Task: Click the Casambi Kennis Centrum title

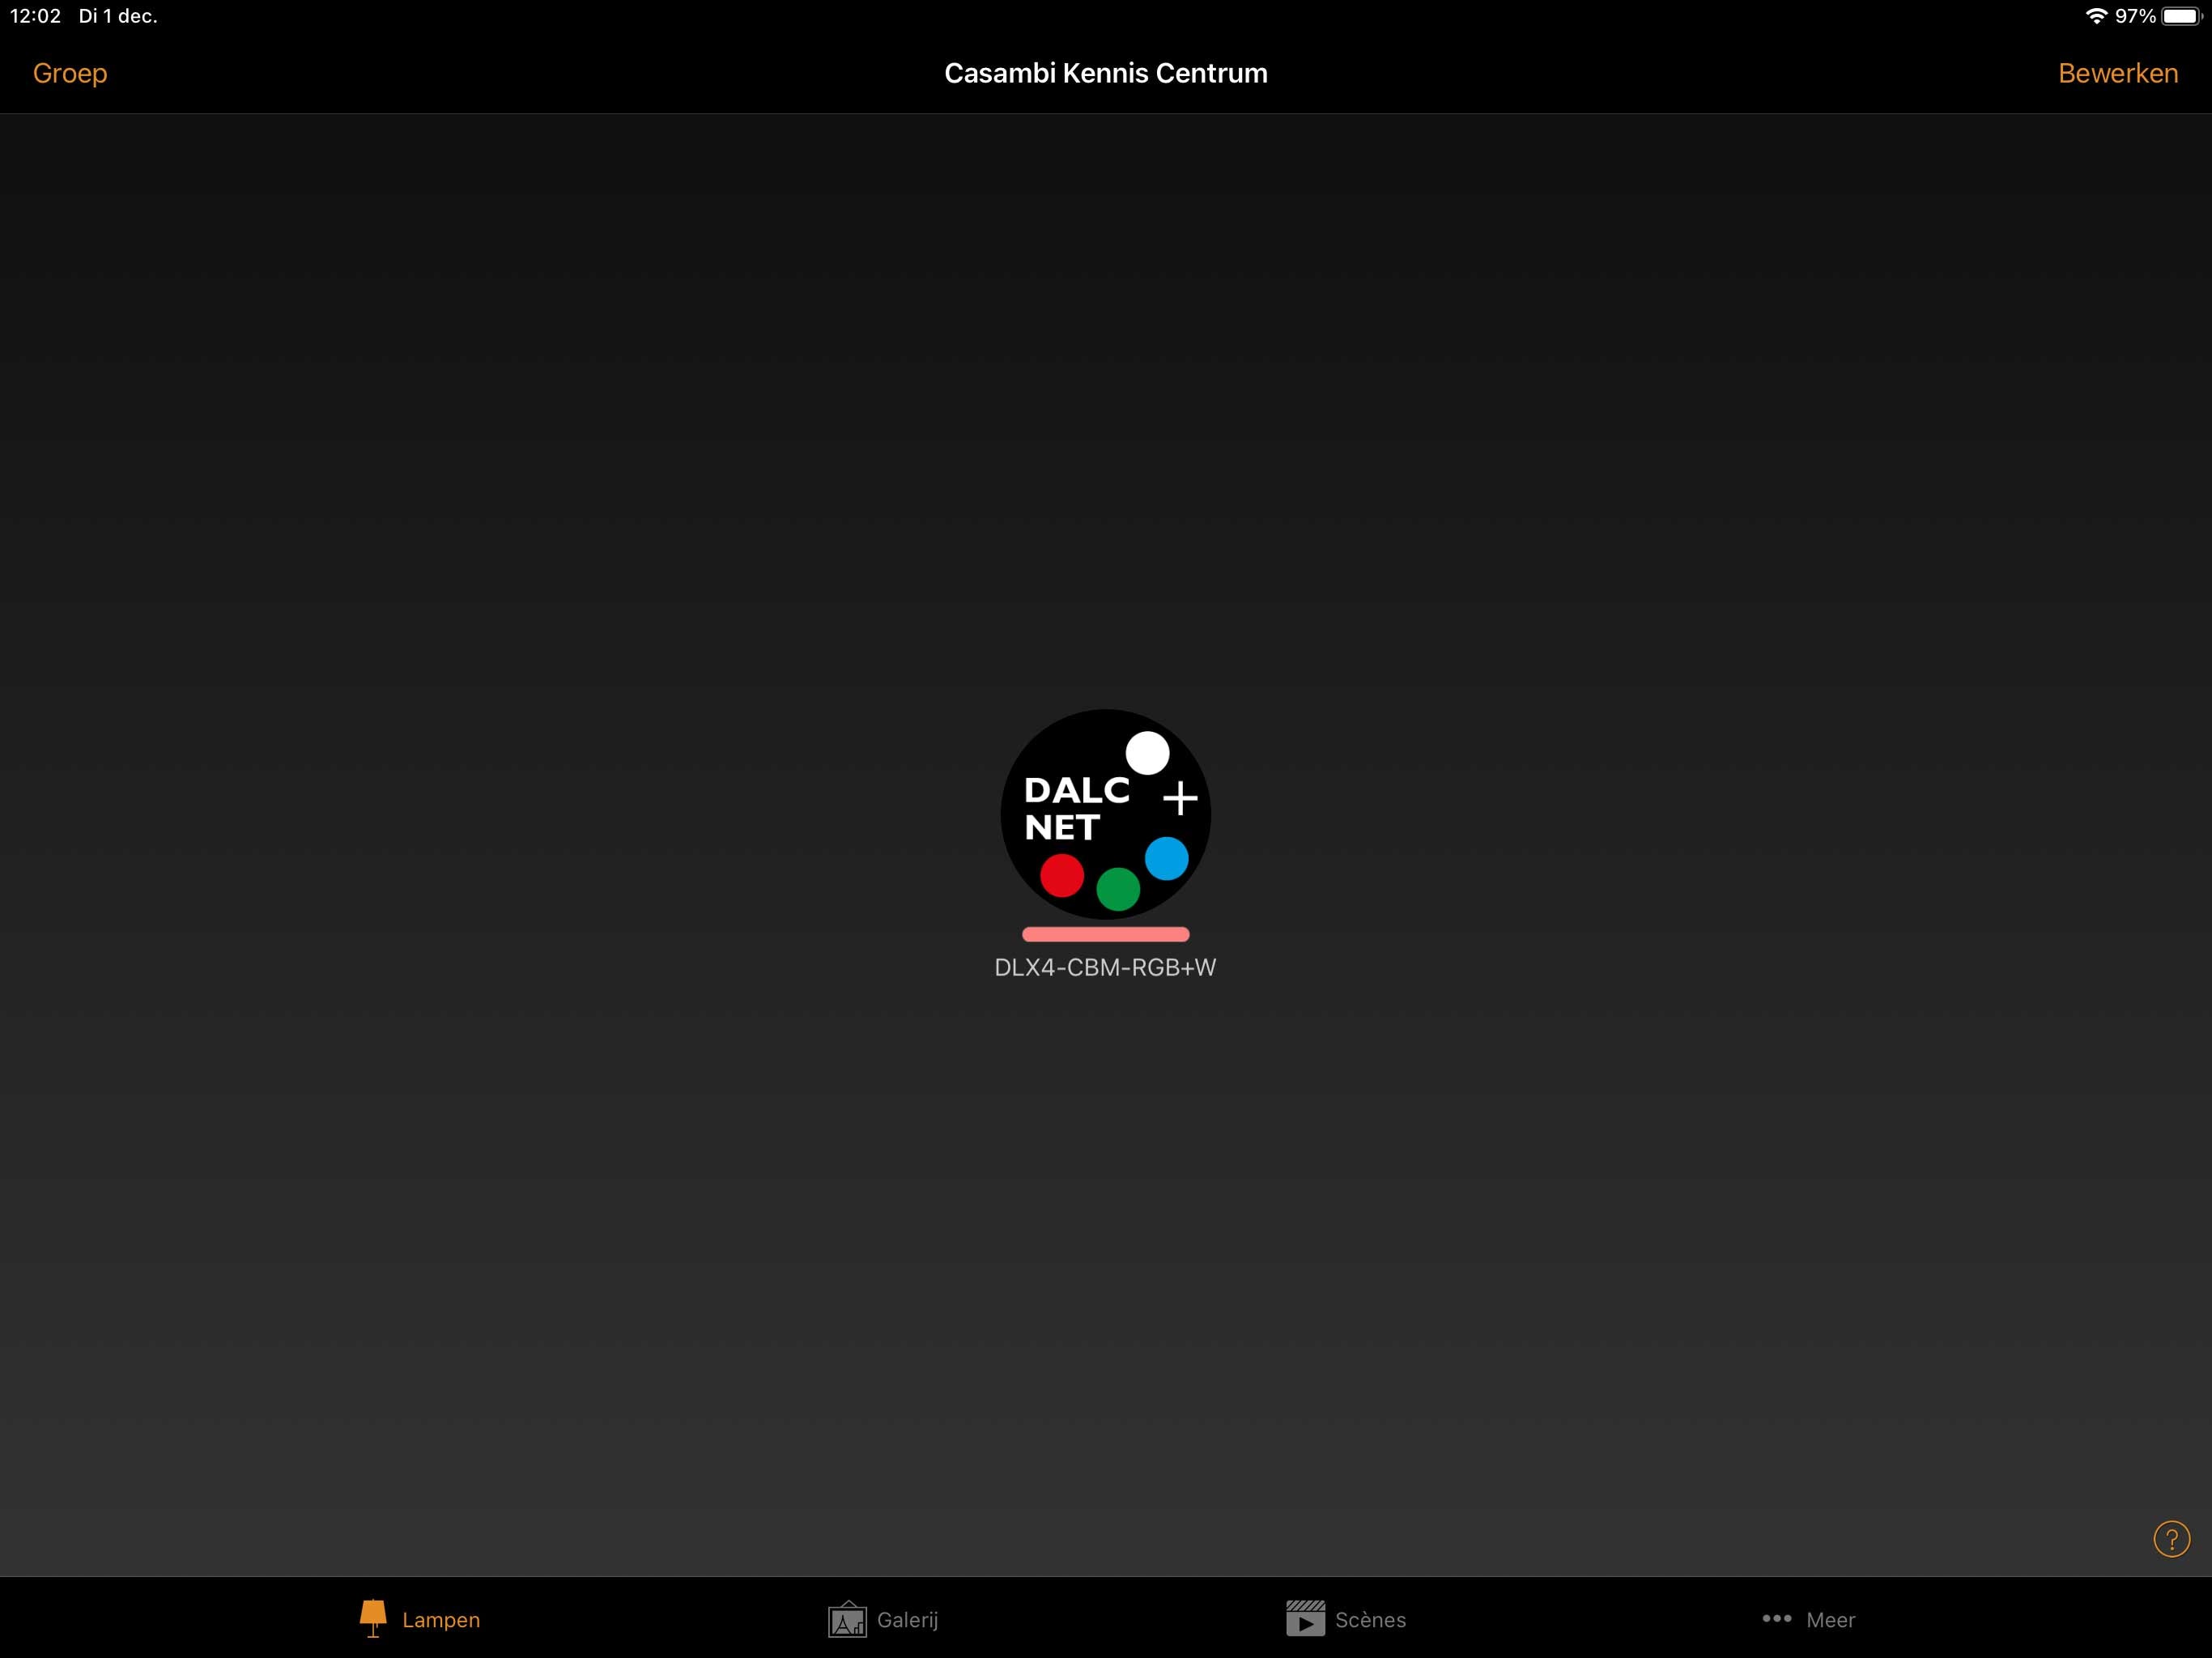Action: [1105, 73]
